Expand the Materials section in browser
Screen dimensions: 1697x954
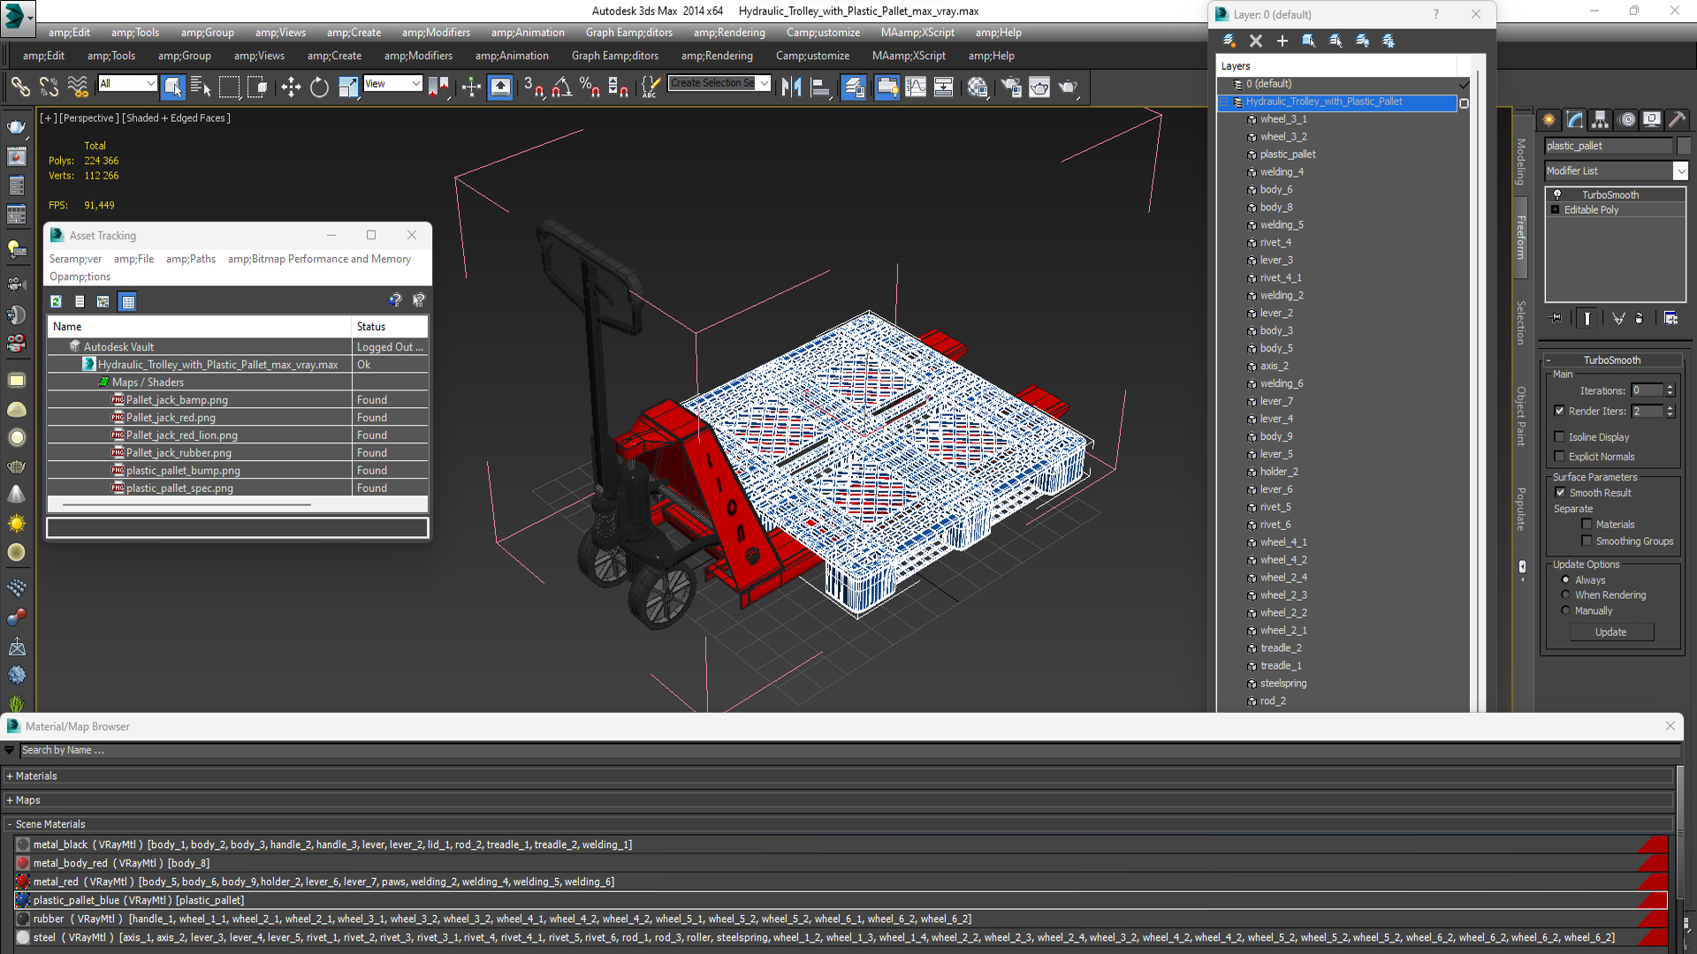click(35, 776)
